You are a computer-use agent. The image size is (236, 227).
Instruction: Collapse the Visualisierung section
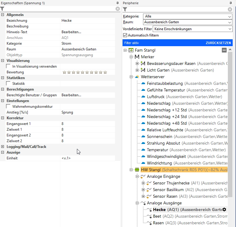click(x=2, y=60)
